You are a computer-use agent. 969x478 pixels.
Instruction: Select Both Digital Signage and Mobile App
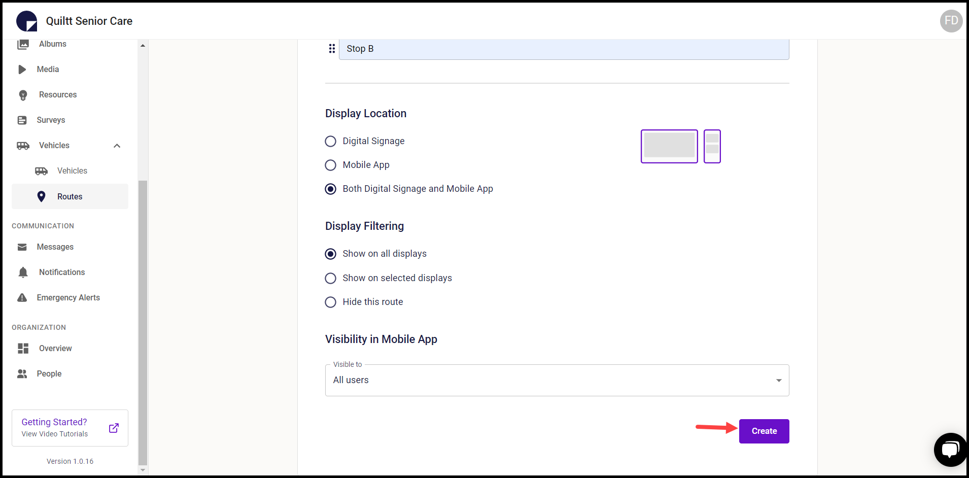coord(330,189)
